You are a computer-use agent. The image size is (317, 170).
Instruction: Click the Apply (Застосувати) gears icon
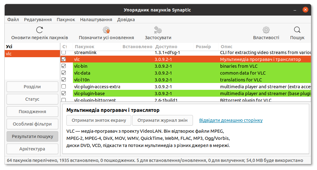158,30
